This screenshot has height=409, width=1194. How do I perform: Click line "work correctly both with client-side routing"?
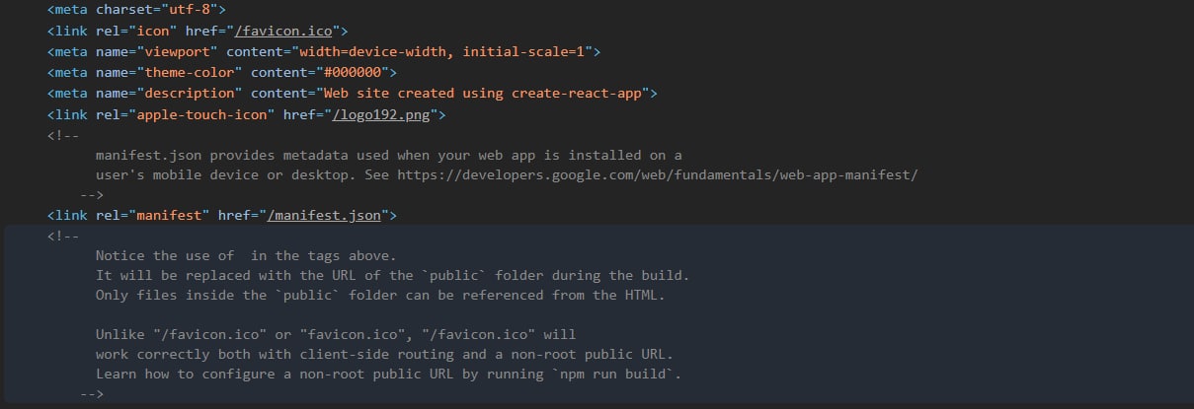click(385, 354)
